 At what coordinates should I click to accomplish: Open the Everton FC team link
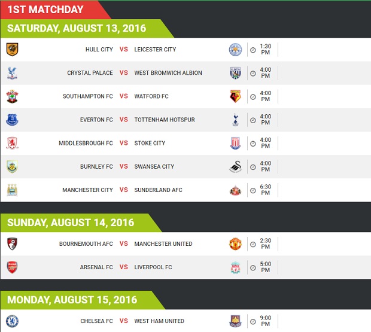[x=96, y=120]
